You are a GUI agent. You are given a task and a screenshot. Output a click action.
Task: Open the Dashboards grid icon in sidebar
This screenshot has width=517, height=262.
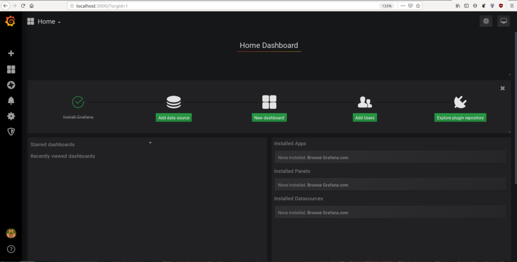(11, 69)
